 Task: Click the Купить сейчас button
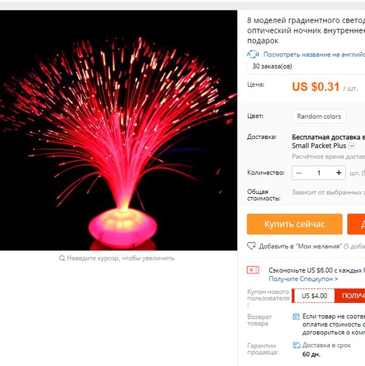[x=295, y=224]
